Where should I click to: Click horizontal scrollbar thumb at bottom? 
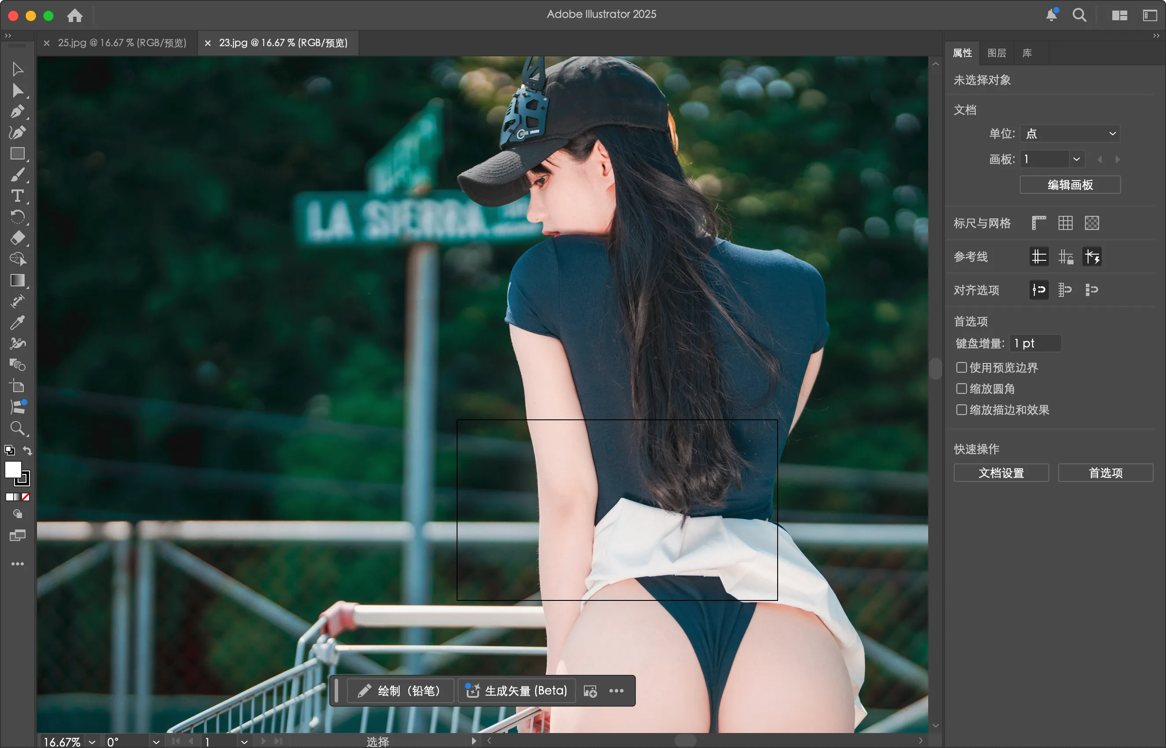686,741
